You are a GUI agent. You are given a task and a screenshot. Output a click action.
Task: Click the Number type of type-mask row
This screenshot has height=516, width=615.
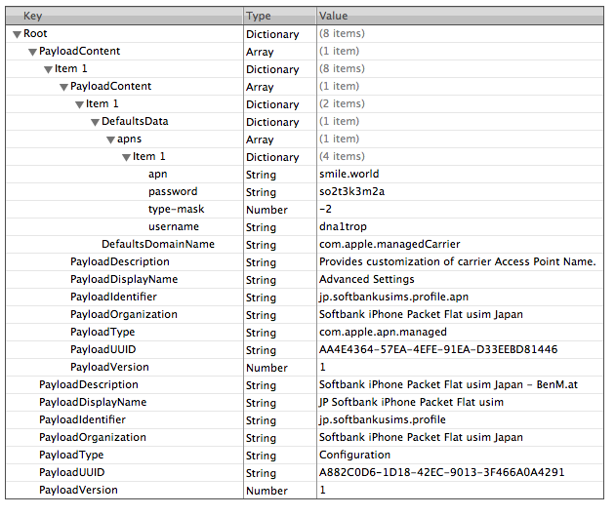point(266,210)
